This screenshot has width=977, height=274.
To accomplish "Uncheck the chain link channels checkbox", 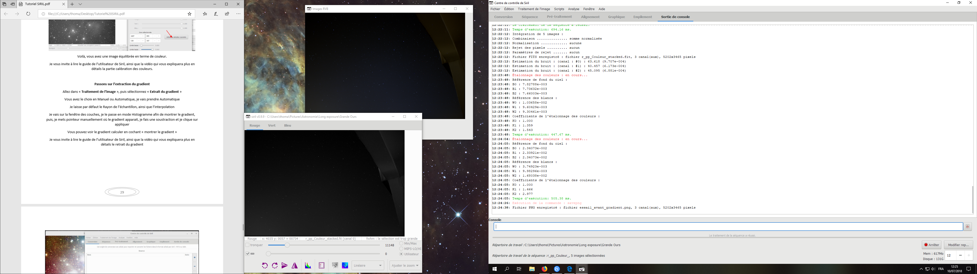I will [x=248, y=254].
